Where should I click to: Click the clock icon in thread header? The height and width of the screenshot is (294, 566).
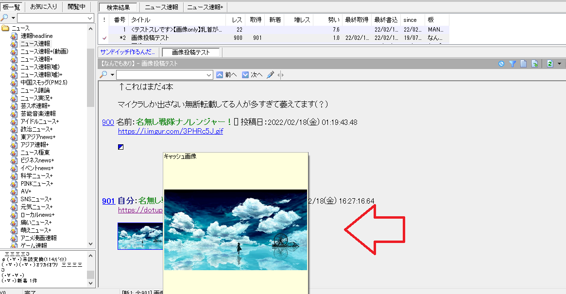click(501, 64)
